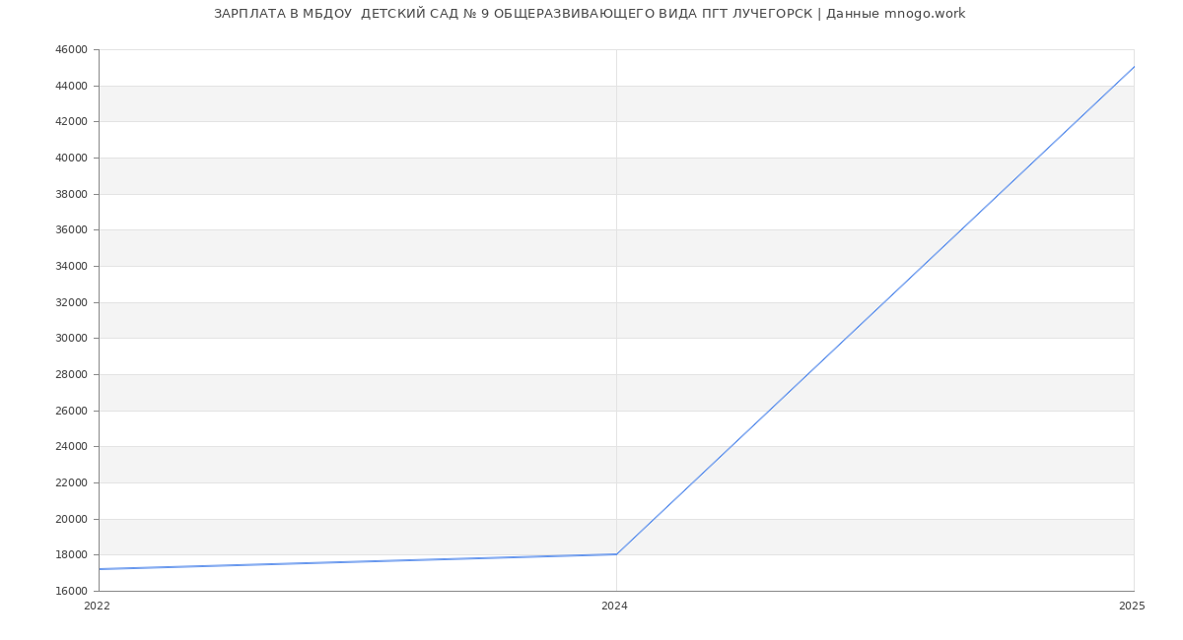The image size is (1183, 640).
Task: Click the 46000 y-axis label
Action: (x=71, y=49)
